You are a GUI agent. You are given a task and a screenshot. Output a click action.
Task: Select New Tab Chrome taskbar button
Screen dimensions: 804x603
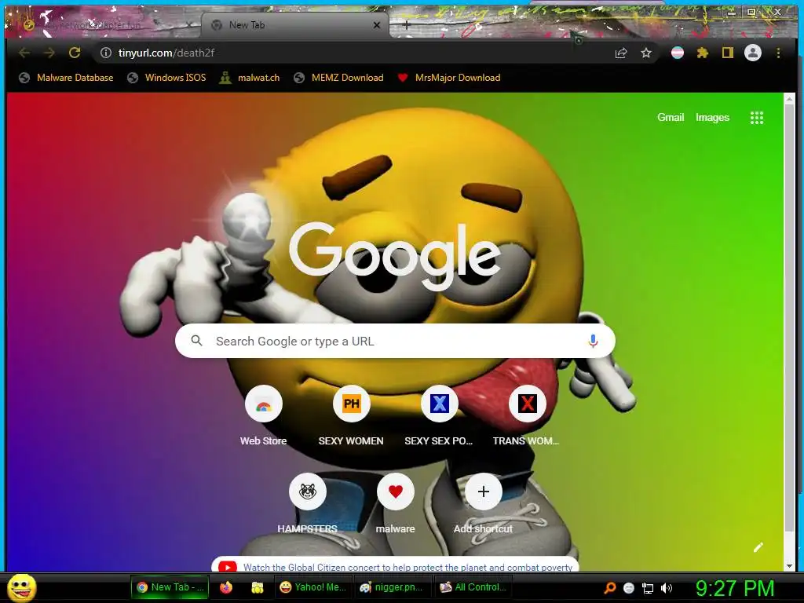(x=170, y=587)
